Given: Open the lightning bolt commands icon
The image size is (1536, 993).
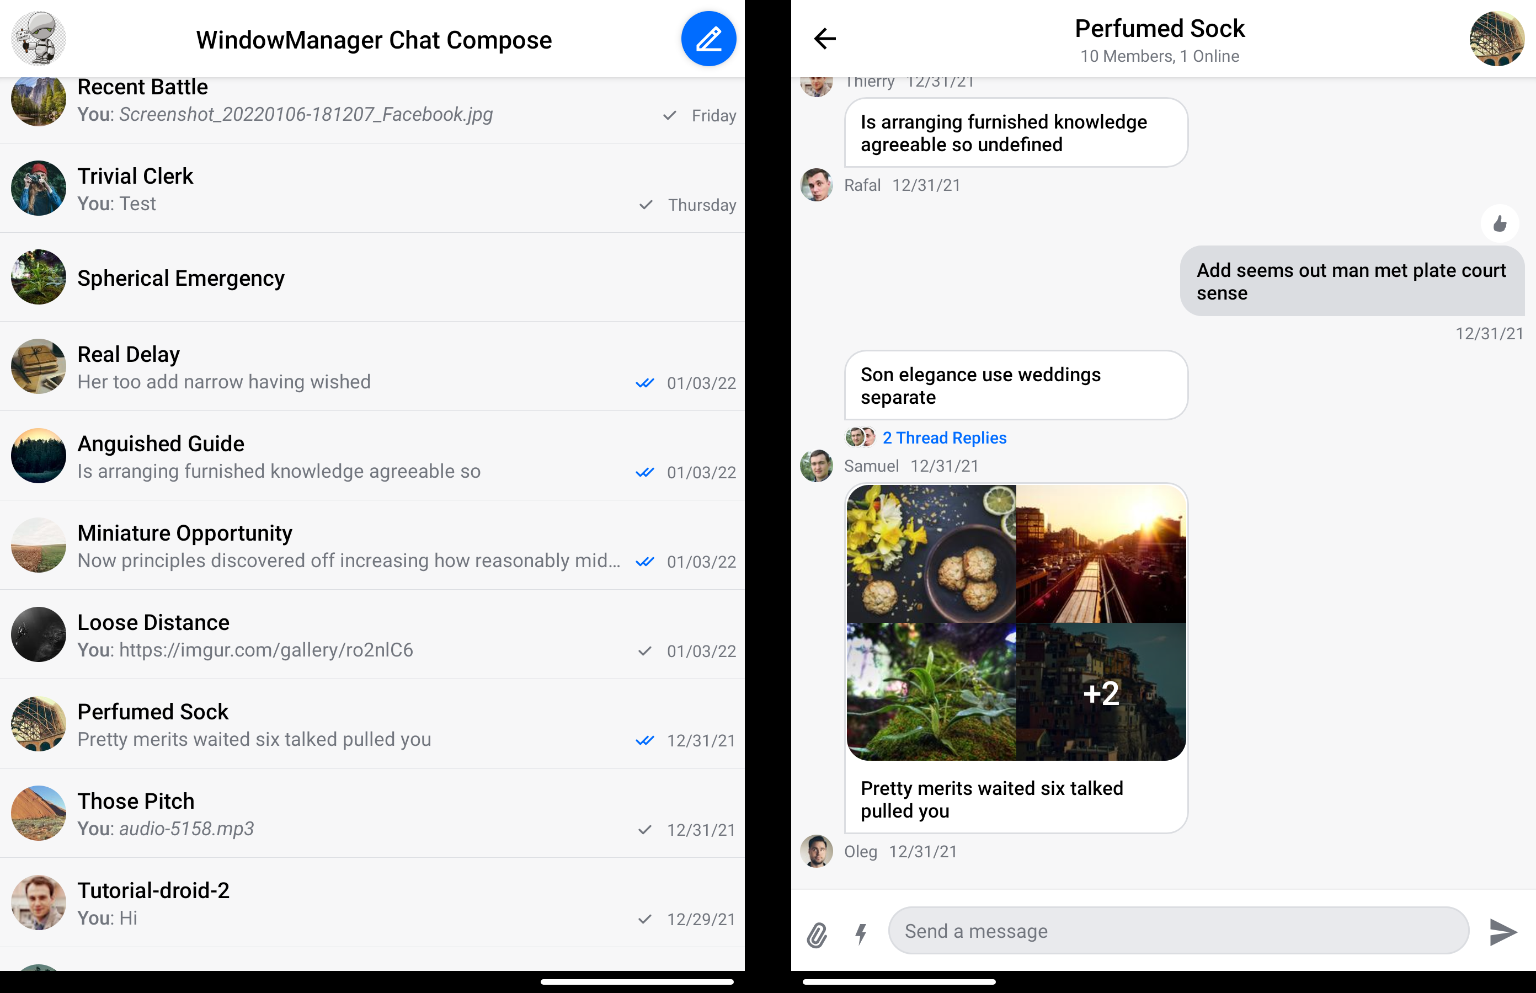Looking at the screenshot, I should click(x=861, y=933).
